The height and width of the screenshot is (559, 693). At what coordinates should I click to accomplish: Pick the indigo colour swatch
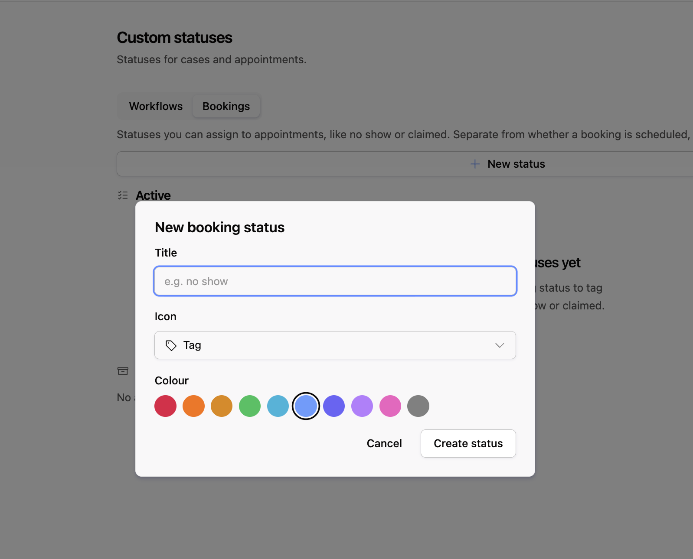[334, 406]
